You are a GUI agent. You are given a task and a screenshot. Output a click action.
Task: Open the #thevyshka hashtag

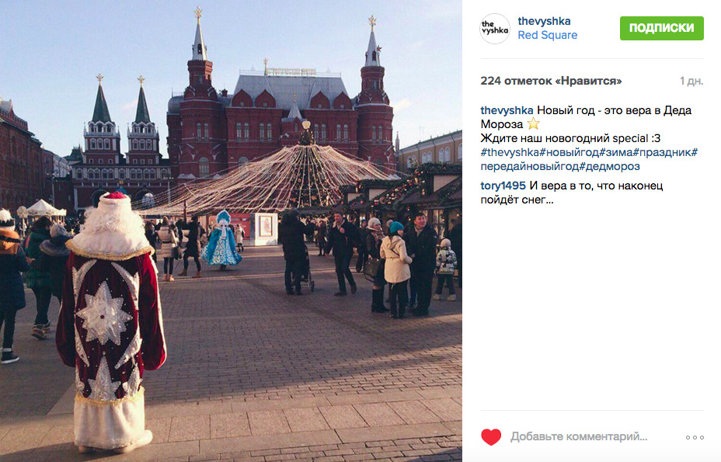coord(510,152)
